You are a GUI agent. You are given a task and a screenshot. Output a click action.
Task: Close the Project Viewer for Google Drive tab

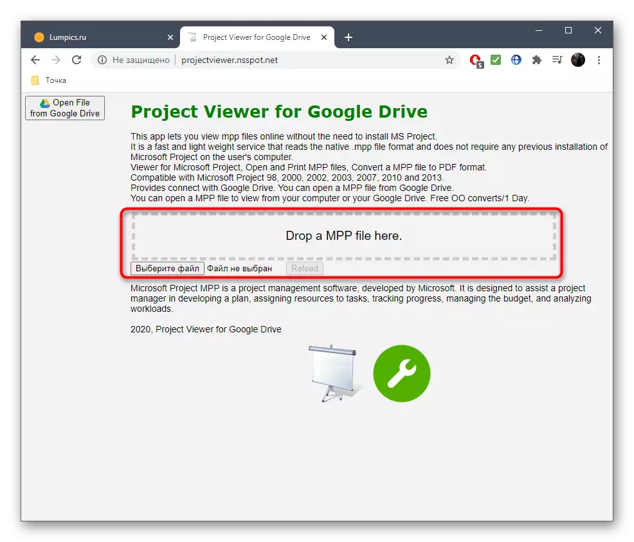pos(324,37)
